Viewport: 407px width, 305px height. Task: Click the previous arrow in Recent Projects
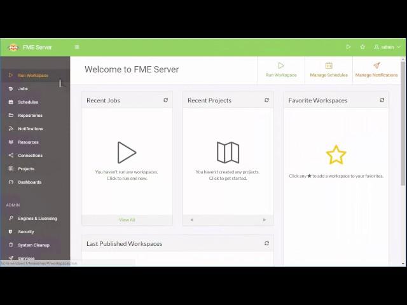click(x=192, y=220)
